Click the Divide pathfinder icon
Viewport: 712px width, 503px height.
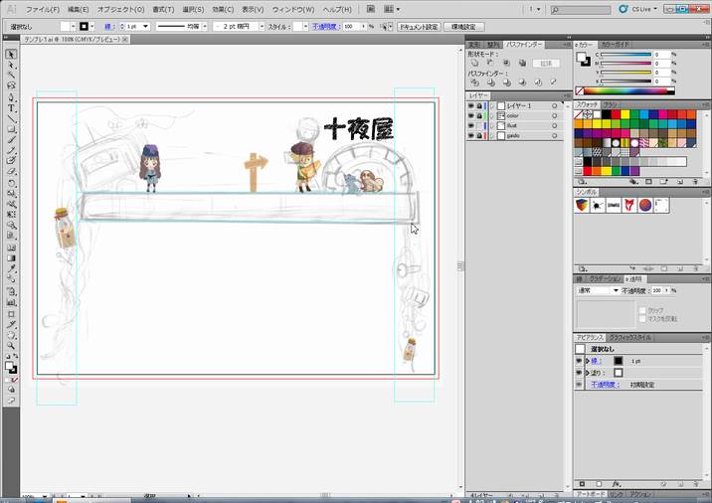coord(475,83)
